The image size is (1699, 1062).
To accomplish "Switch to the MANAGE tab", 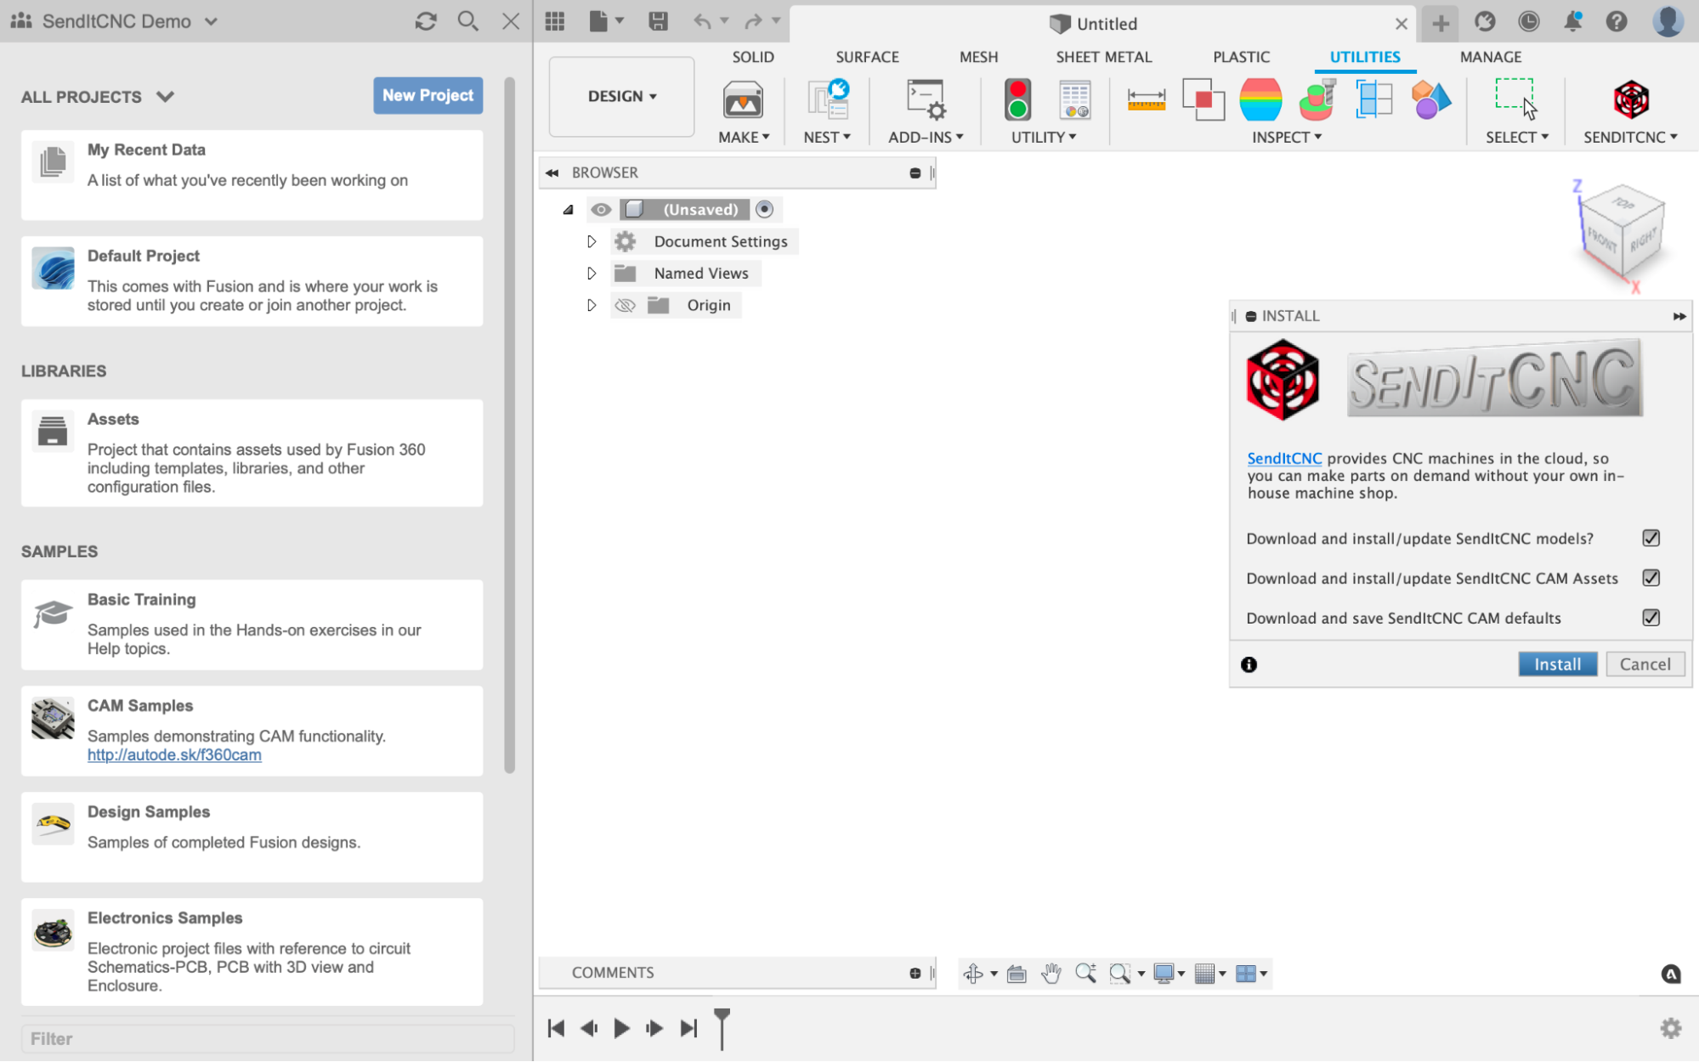I will point(1491,57).
